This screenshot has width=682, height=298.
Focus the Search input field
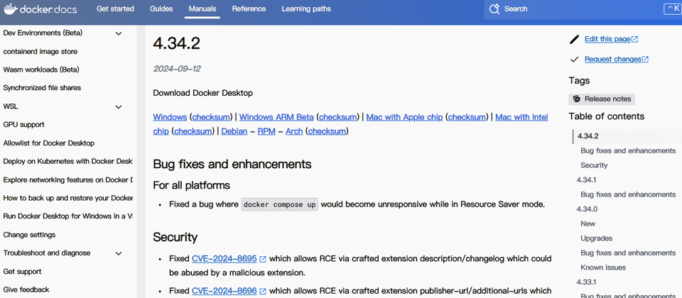583,9
